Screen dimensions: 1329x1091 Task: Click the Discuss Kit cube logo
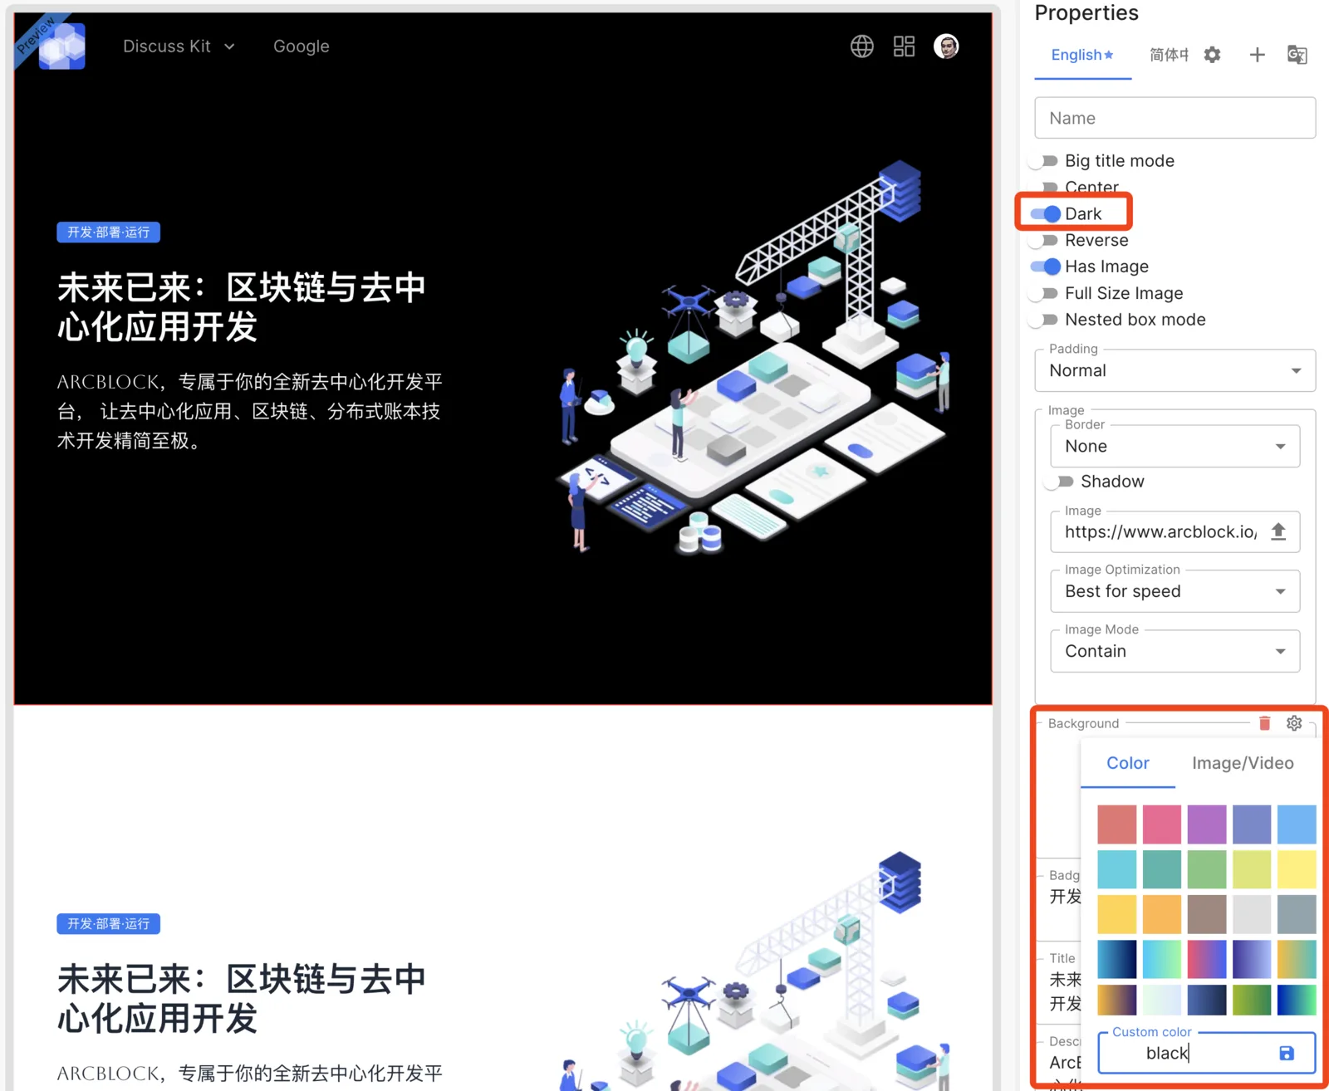coord(62,46)
